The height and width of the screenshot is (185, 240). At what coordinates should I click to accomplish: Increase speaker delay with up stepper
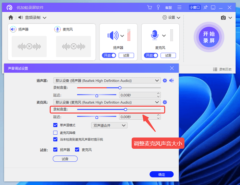pyautogui.click(x=158, y=93)
